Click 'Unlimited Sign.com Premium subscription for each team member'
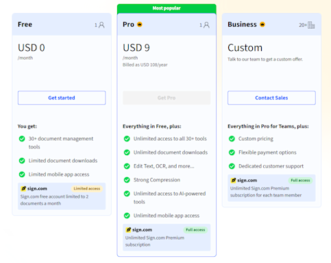The image size is (331, 263). [x=266, y=192]
